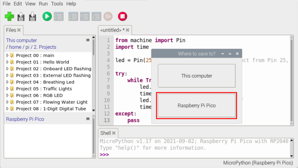This screenshot has height=168, width=298.
Task: Stop the backend with the red stop icon
Action: click(122, 16)
